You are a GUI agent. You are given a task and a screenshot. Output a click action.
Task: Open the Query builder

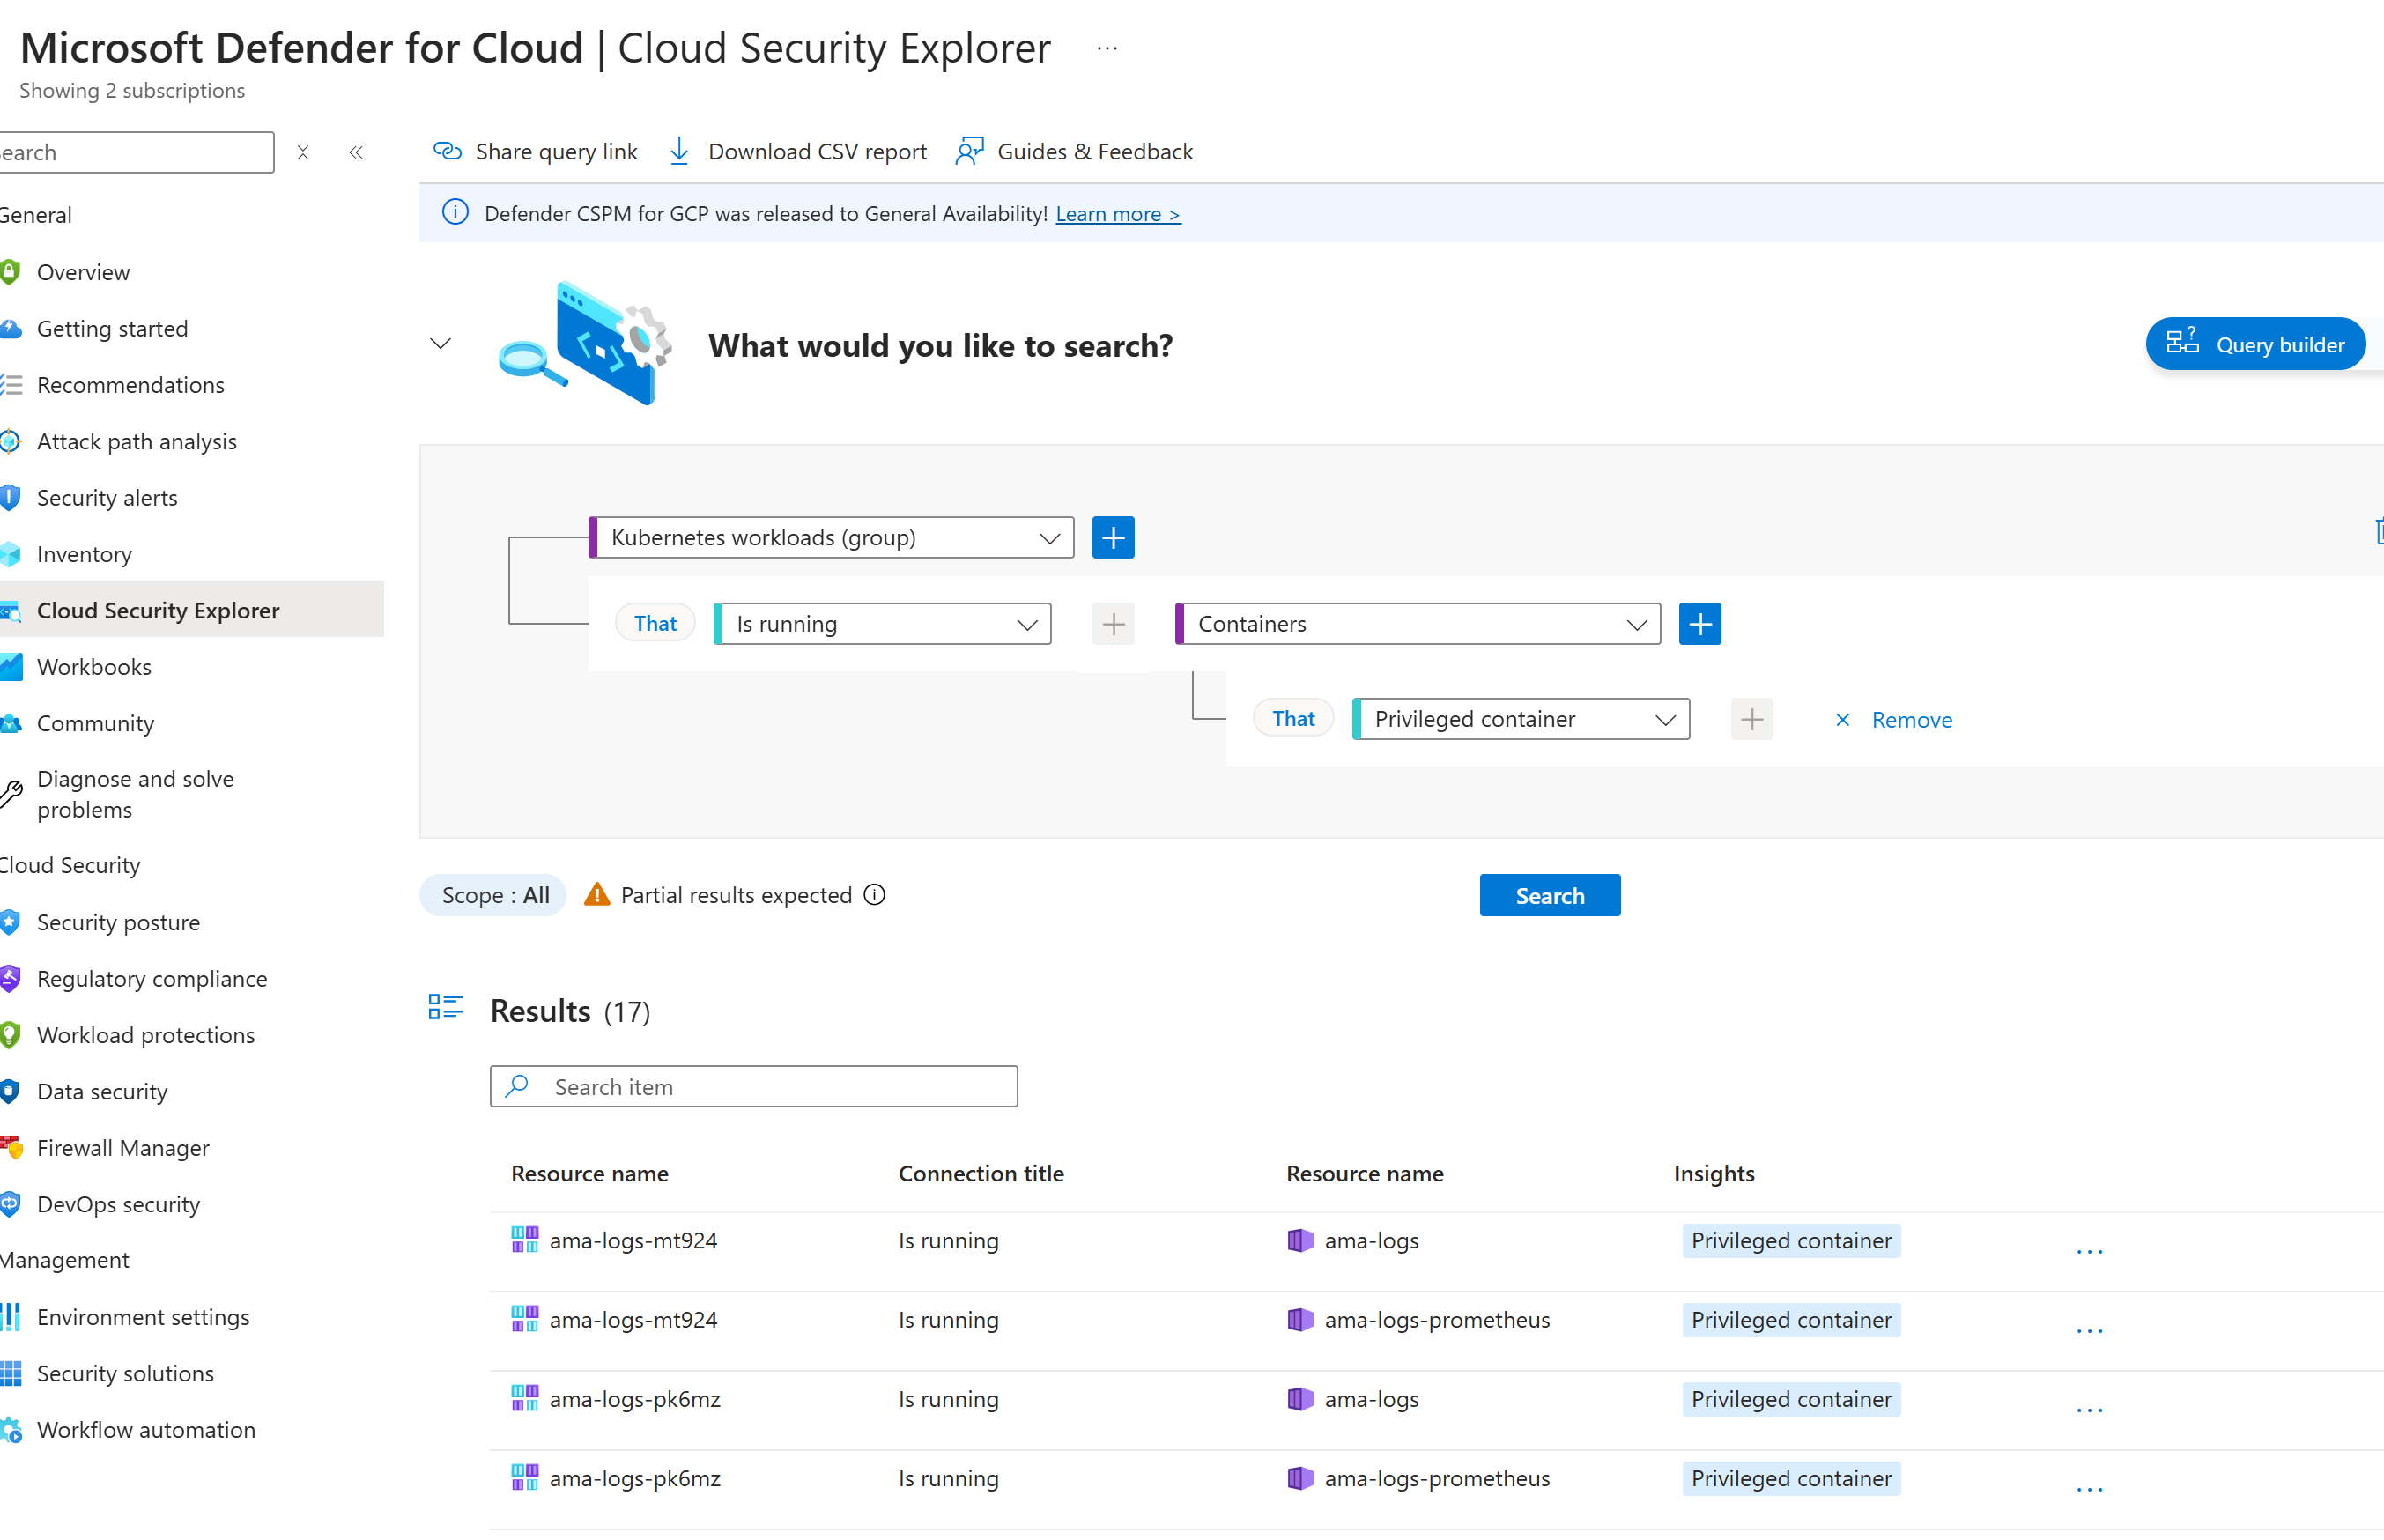[x=2254, y=344]
